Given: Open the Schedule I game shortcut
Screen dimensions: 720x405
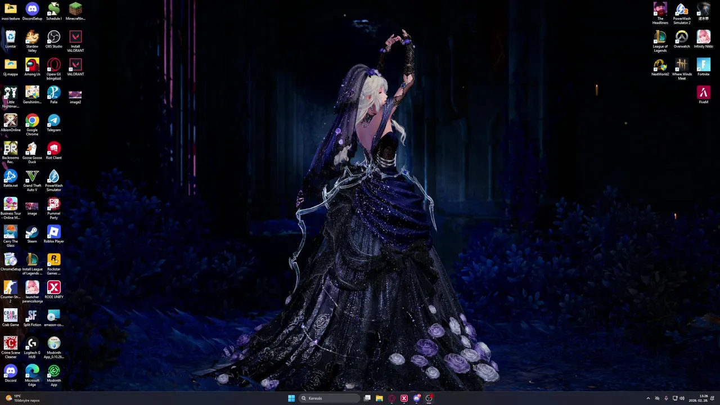Looking at the screenshot, I should click(54, 11).
